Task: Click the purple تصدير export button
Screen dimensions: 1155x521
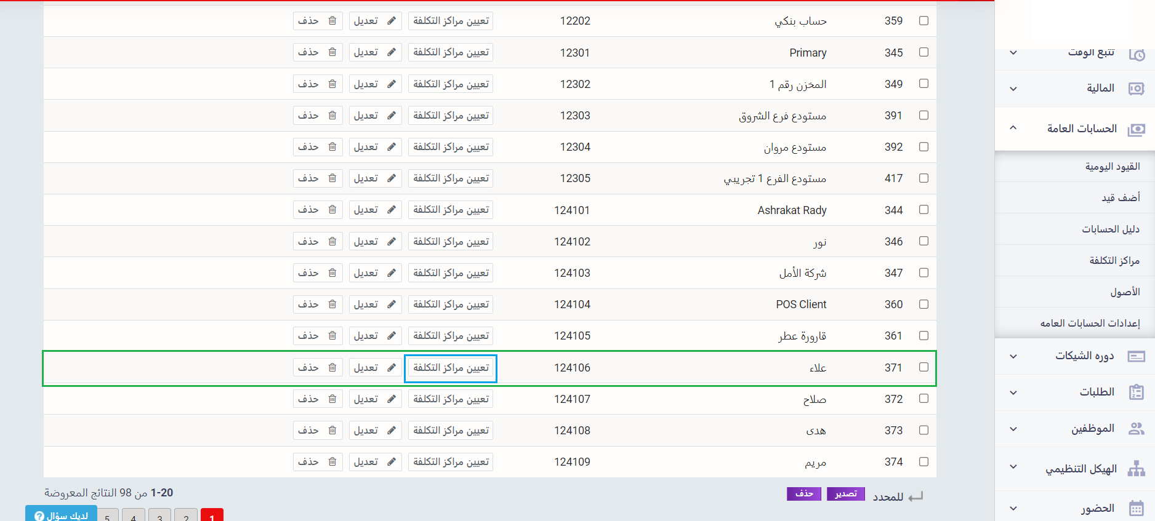Action: pyautogui.click(x=845, y=494)
